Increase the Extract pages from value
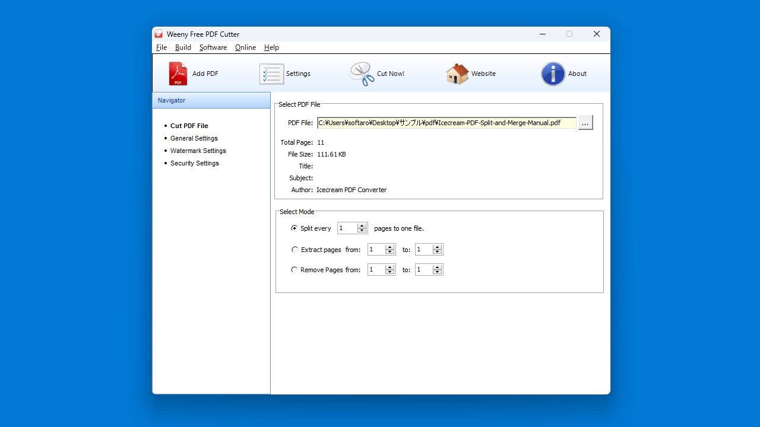Screen dimensions: 760x427 pyautogui.click(x=389, y=247)
